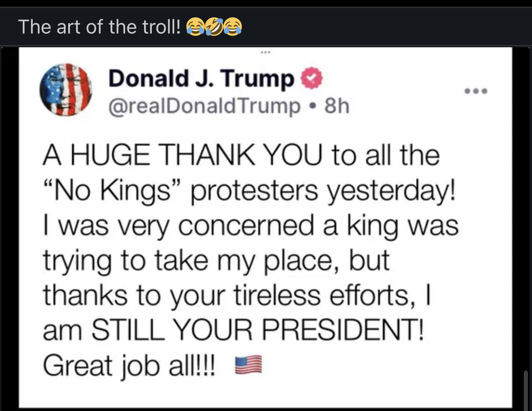Click the last crying-laughing emoji in caption

tap(232, 27)
